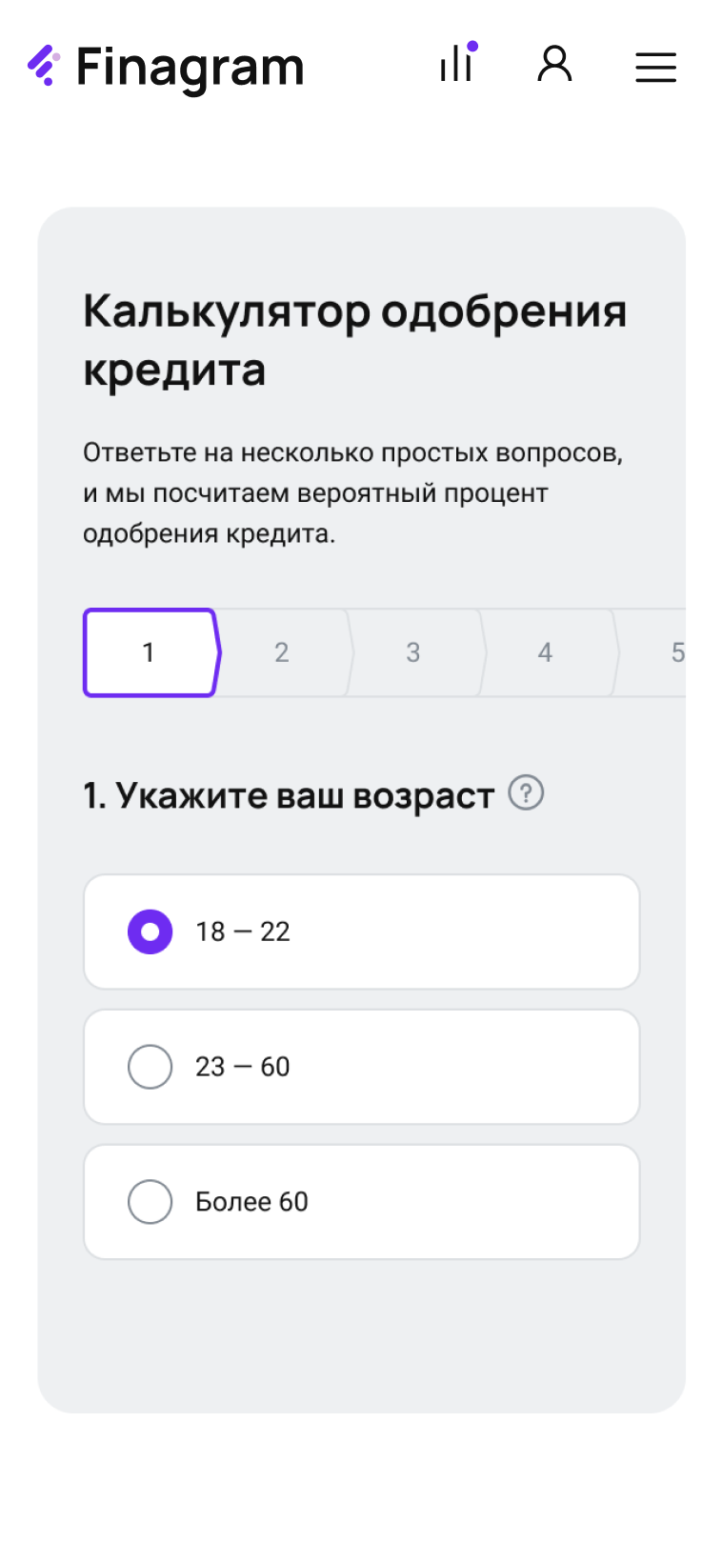Select the 18 — 22 age option
This screenshot has width=722, height=1562.
[x=150, y=931]
